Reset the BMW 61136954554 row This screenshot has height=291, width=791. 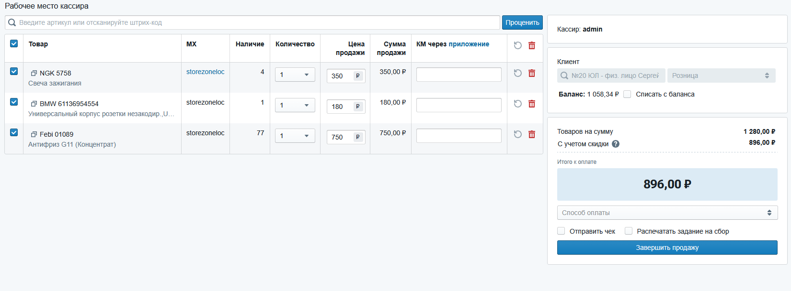(518, 104)
